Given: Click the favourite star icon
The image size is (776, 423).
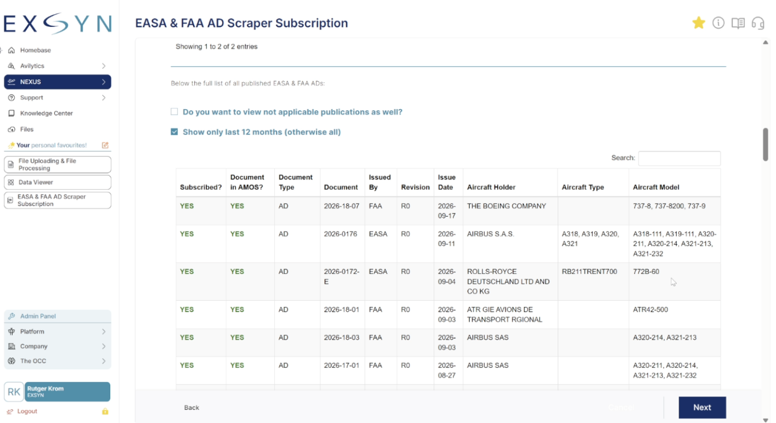Looking at the screenshot, I should coord(698,22).
